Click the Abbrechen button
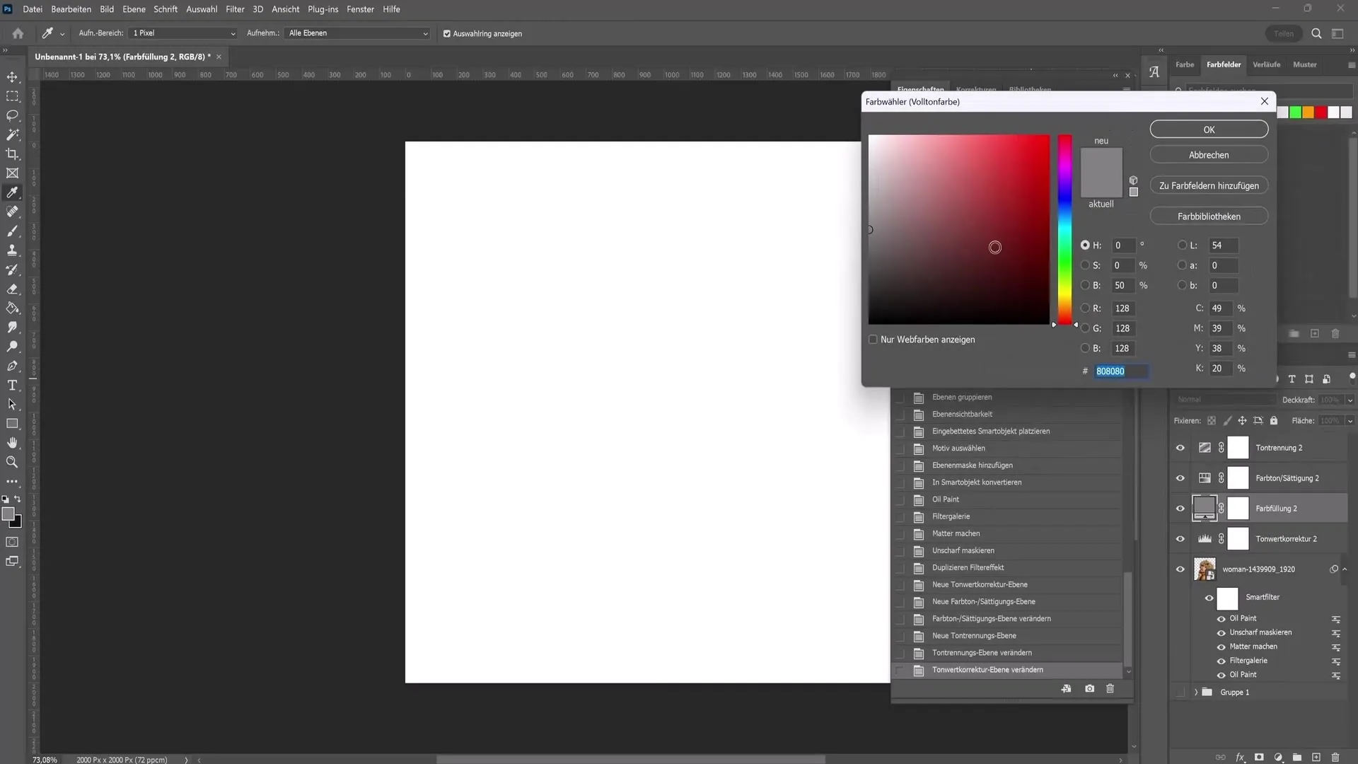Image resolution: width=1358 pixels, height=764 pixels. coord(1209,155)
